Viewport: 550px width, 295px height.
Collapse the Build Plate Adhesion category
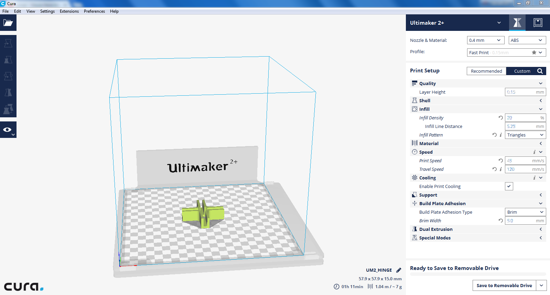point(478,203)
